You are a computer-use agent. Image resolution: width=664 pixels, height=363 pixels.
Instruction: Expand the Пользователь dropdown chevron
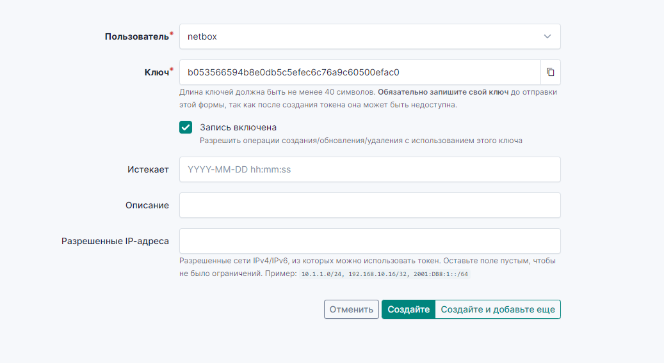[547, 36]
